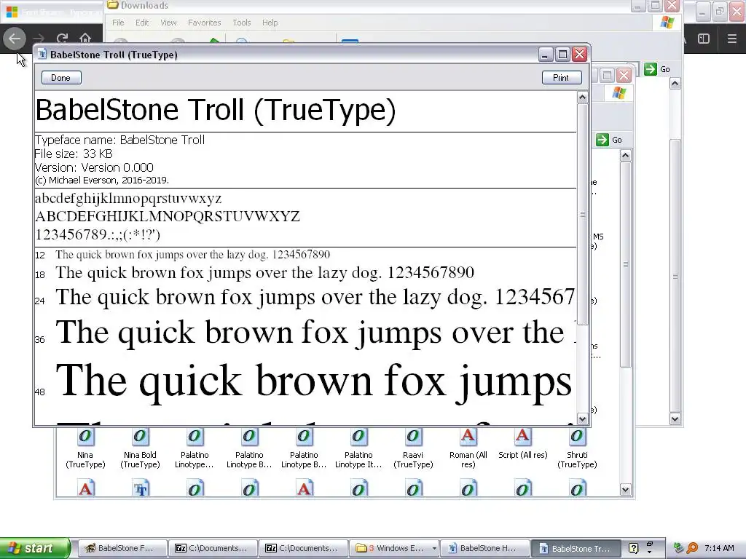Select the Roman (All res) font icon
The image size is (746, 559).
(x=468, y=436)
